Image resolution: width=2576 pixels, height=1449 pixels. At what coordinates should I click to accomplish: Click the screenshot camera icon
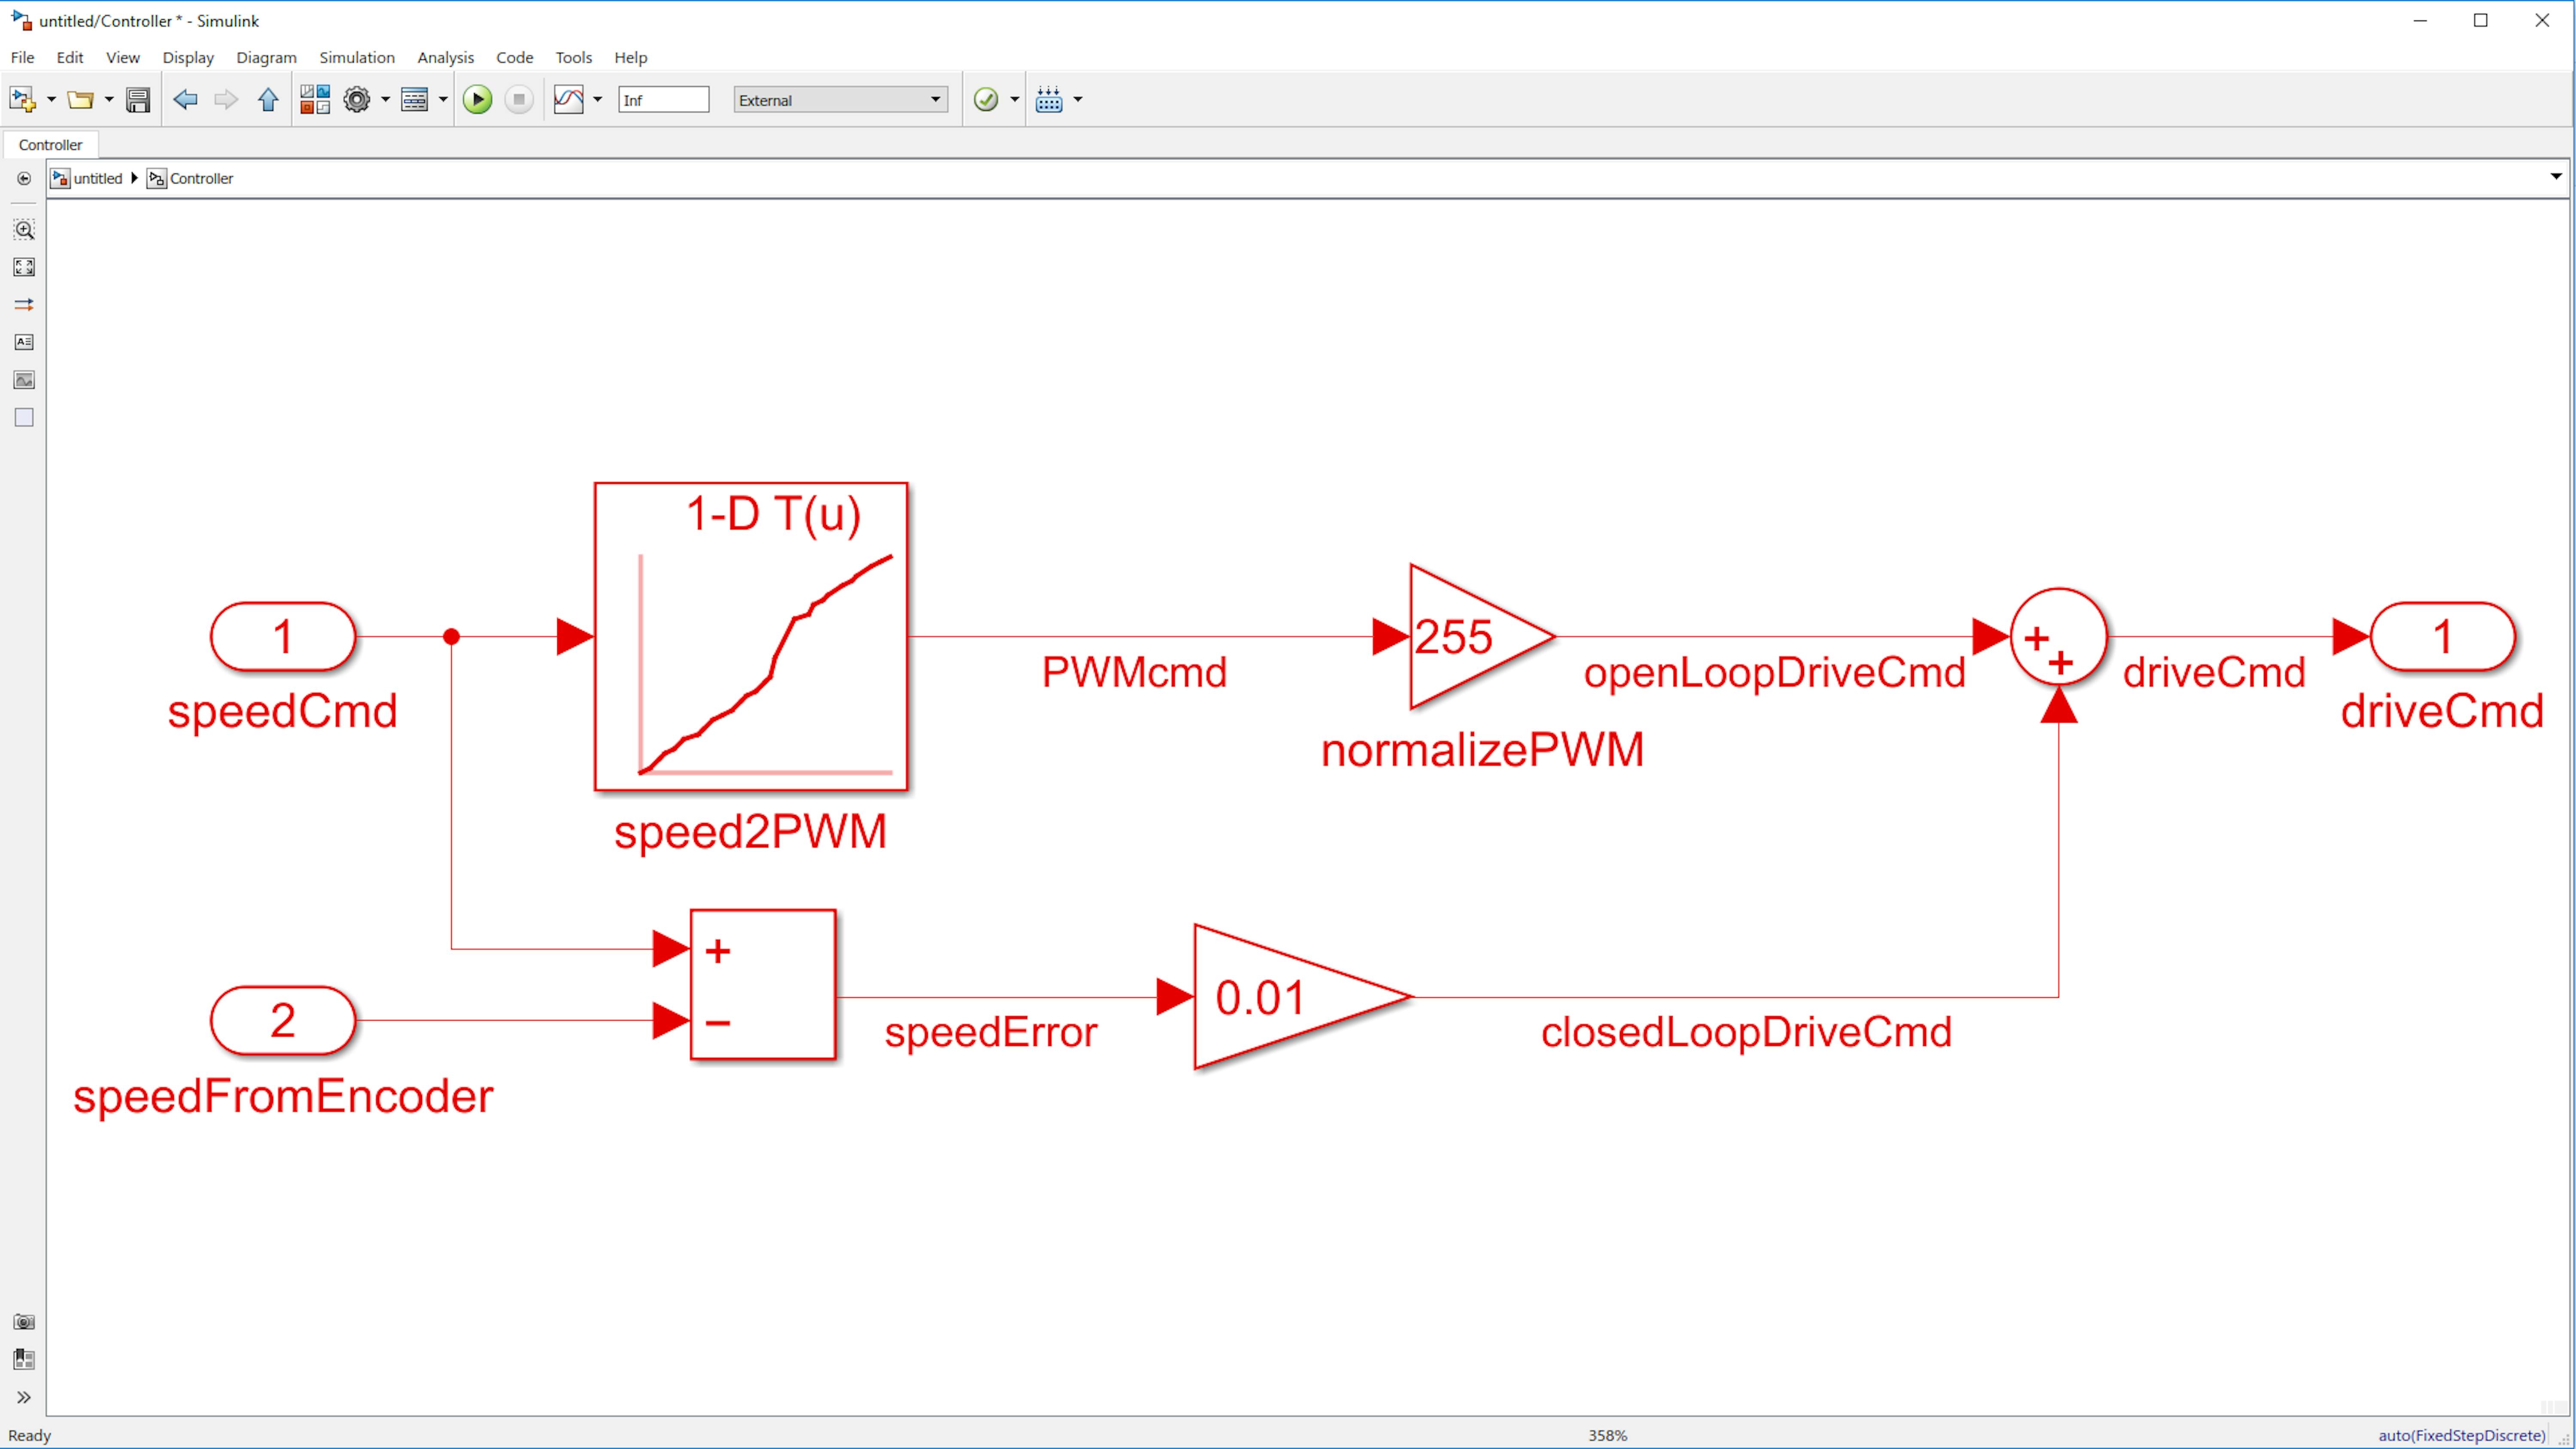pyautogui.click(x=24, y=1322)
